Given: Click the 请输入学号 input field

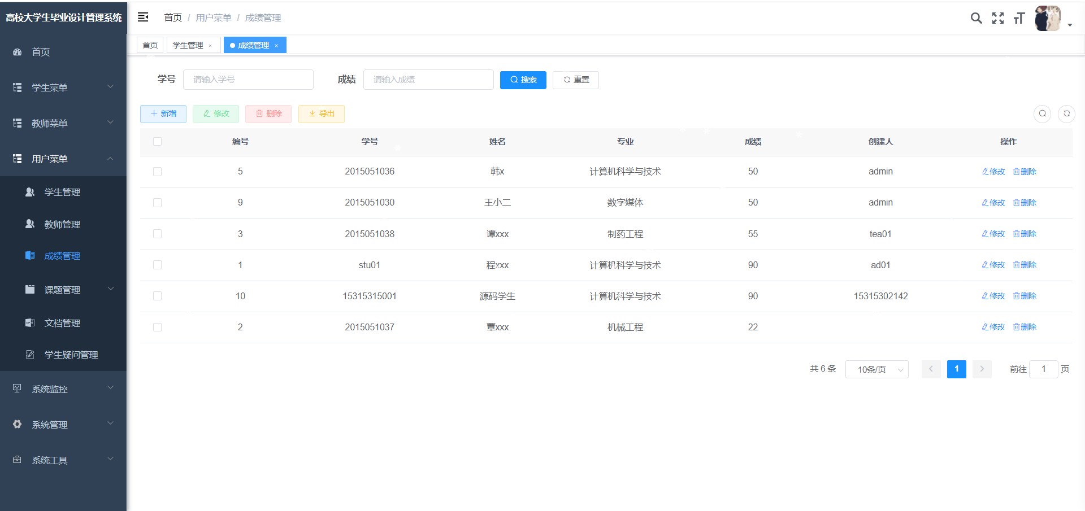Looking at the screenshot, I should [x=248, y=80].
